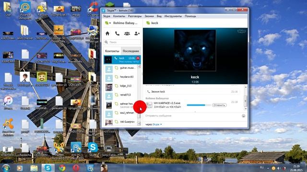Click scroll-down arrow in contacts list
This screenshot has height=172, width=307.
coord(139,123)
